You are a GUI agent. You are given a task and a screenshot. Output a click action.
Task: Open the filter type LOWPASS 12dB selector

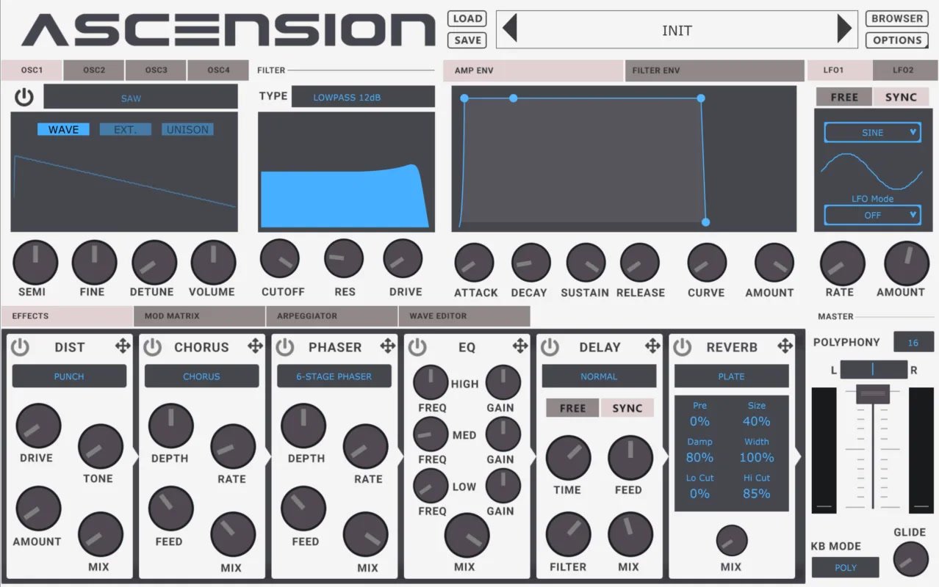[363, 97]
